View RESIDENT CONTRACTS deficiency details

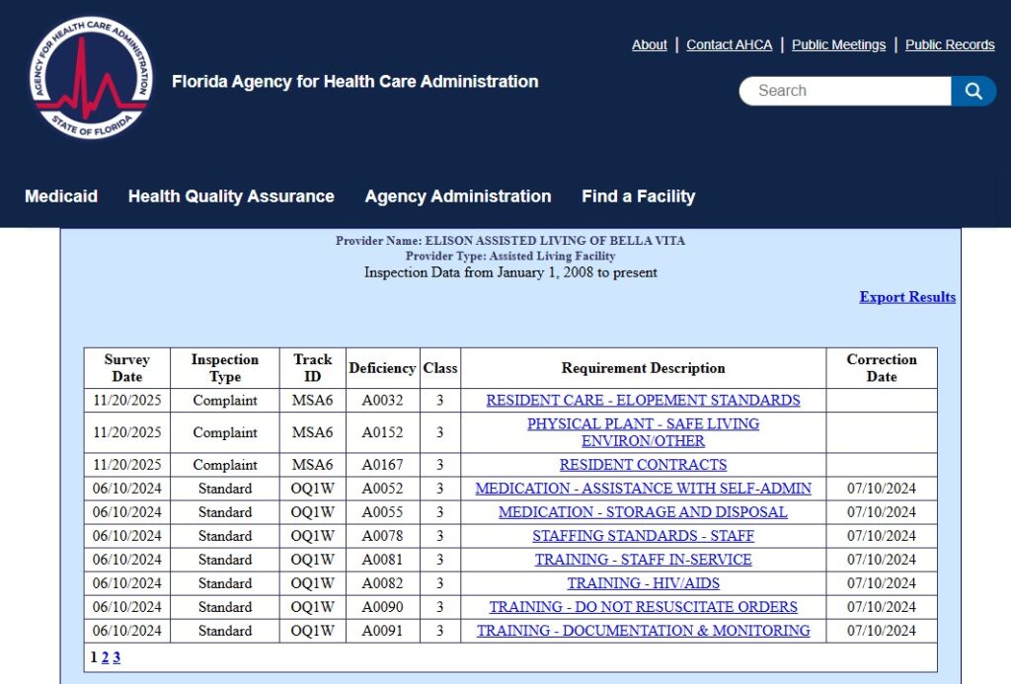click(x=643, y=464)
